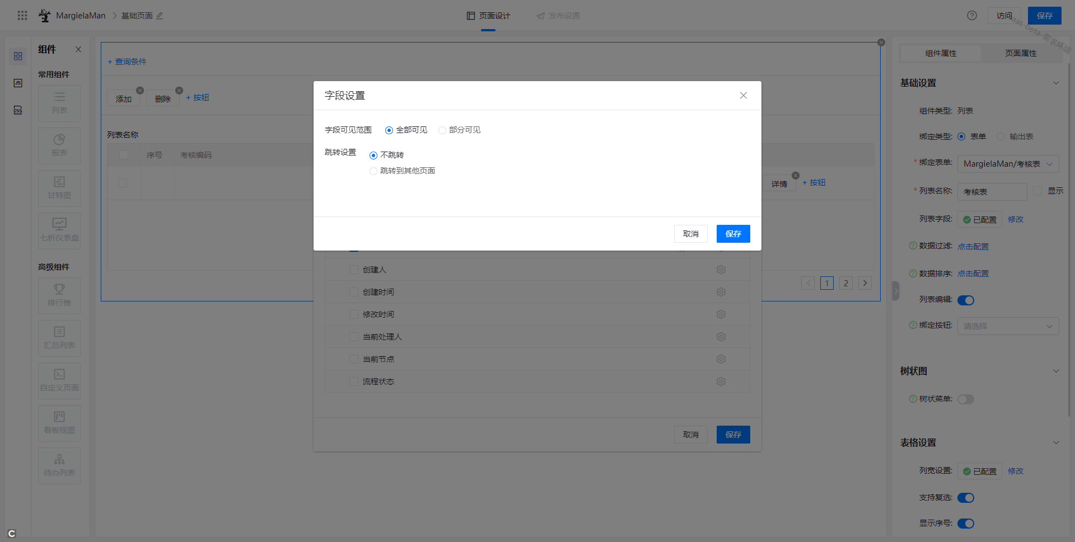Click 保存 in the 字段设置 dialog
Screen dimensions: 1075x542
(733, 234)
